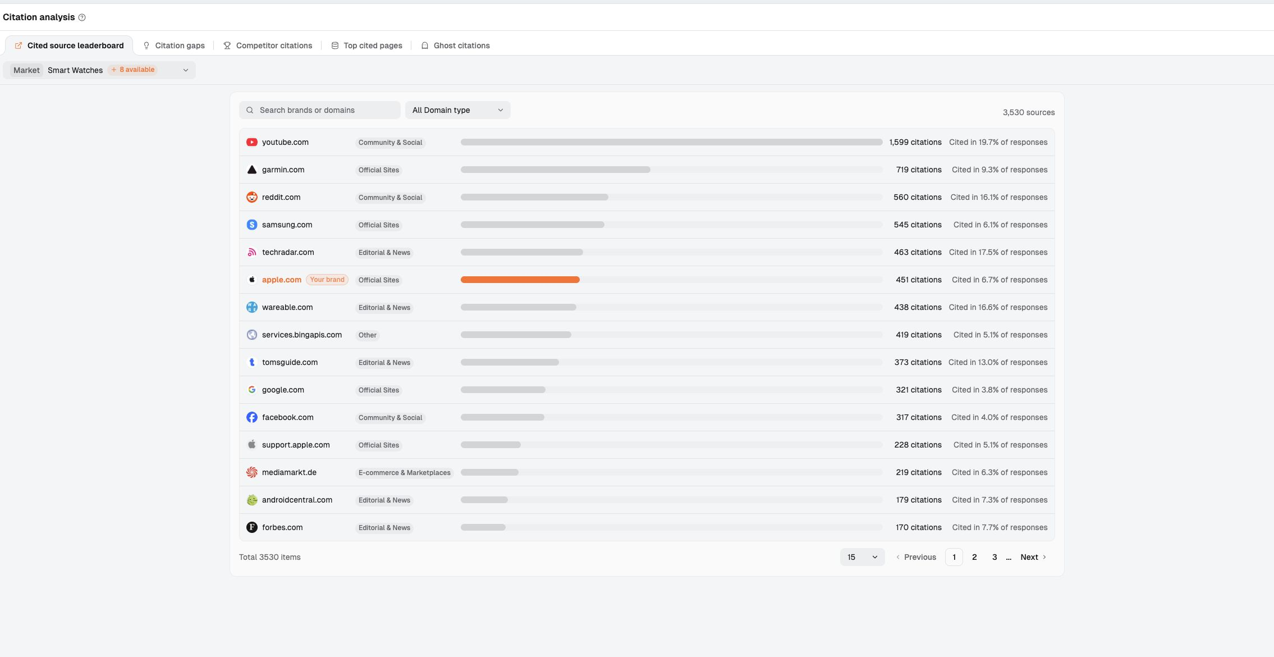Jump to page 3 of results

coord(995,557)
